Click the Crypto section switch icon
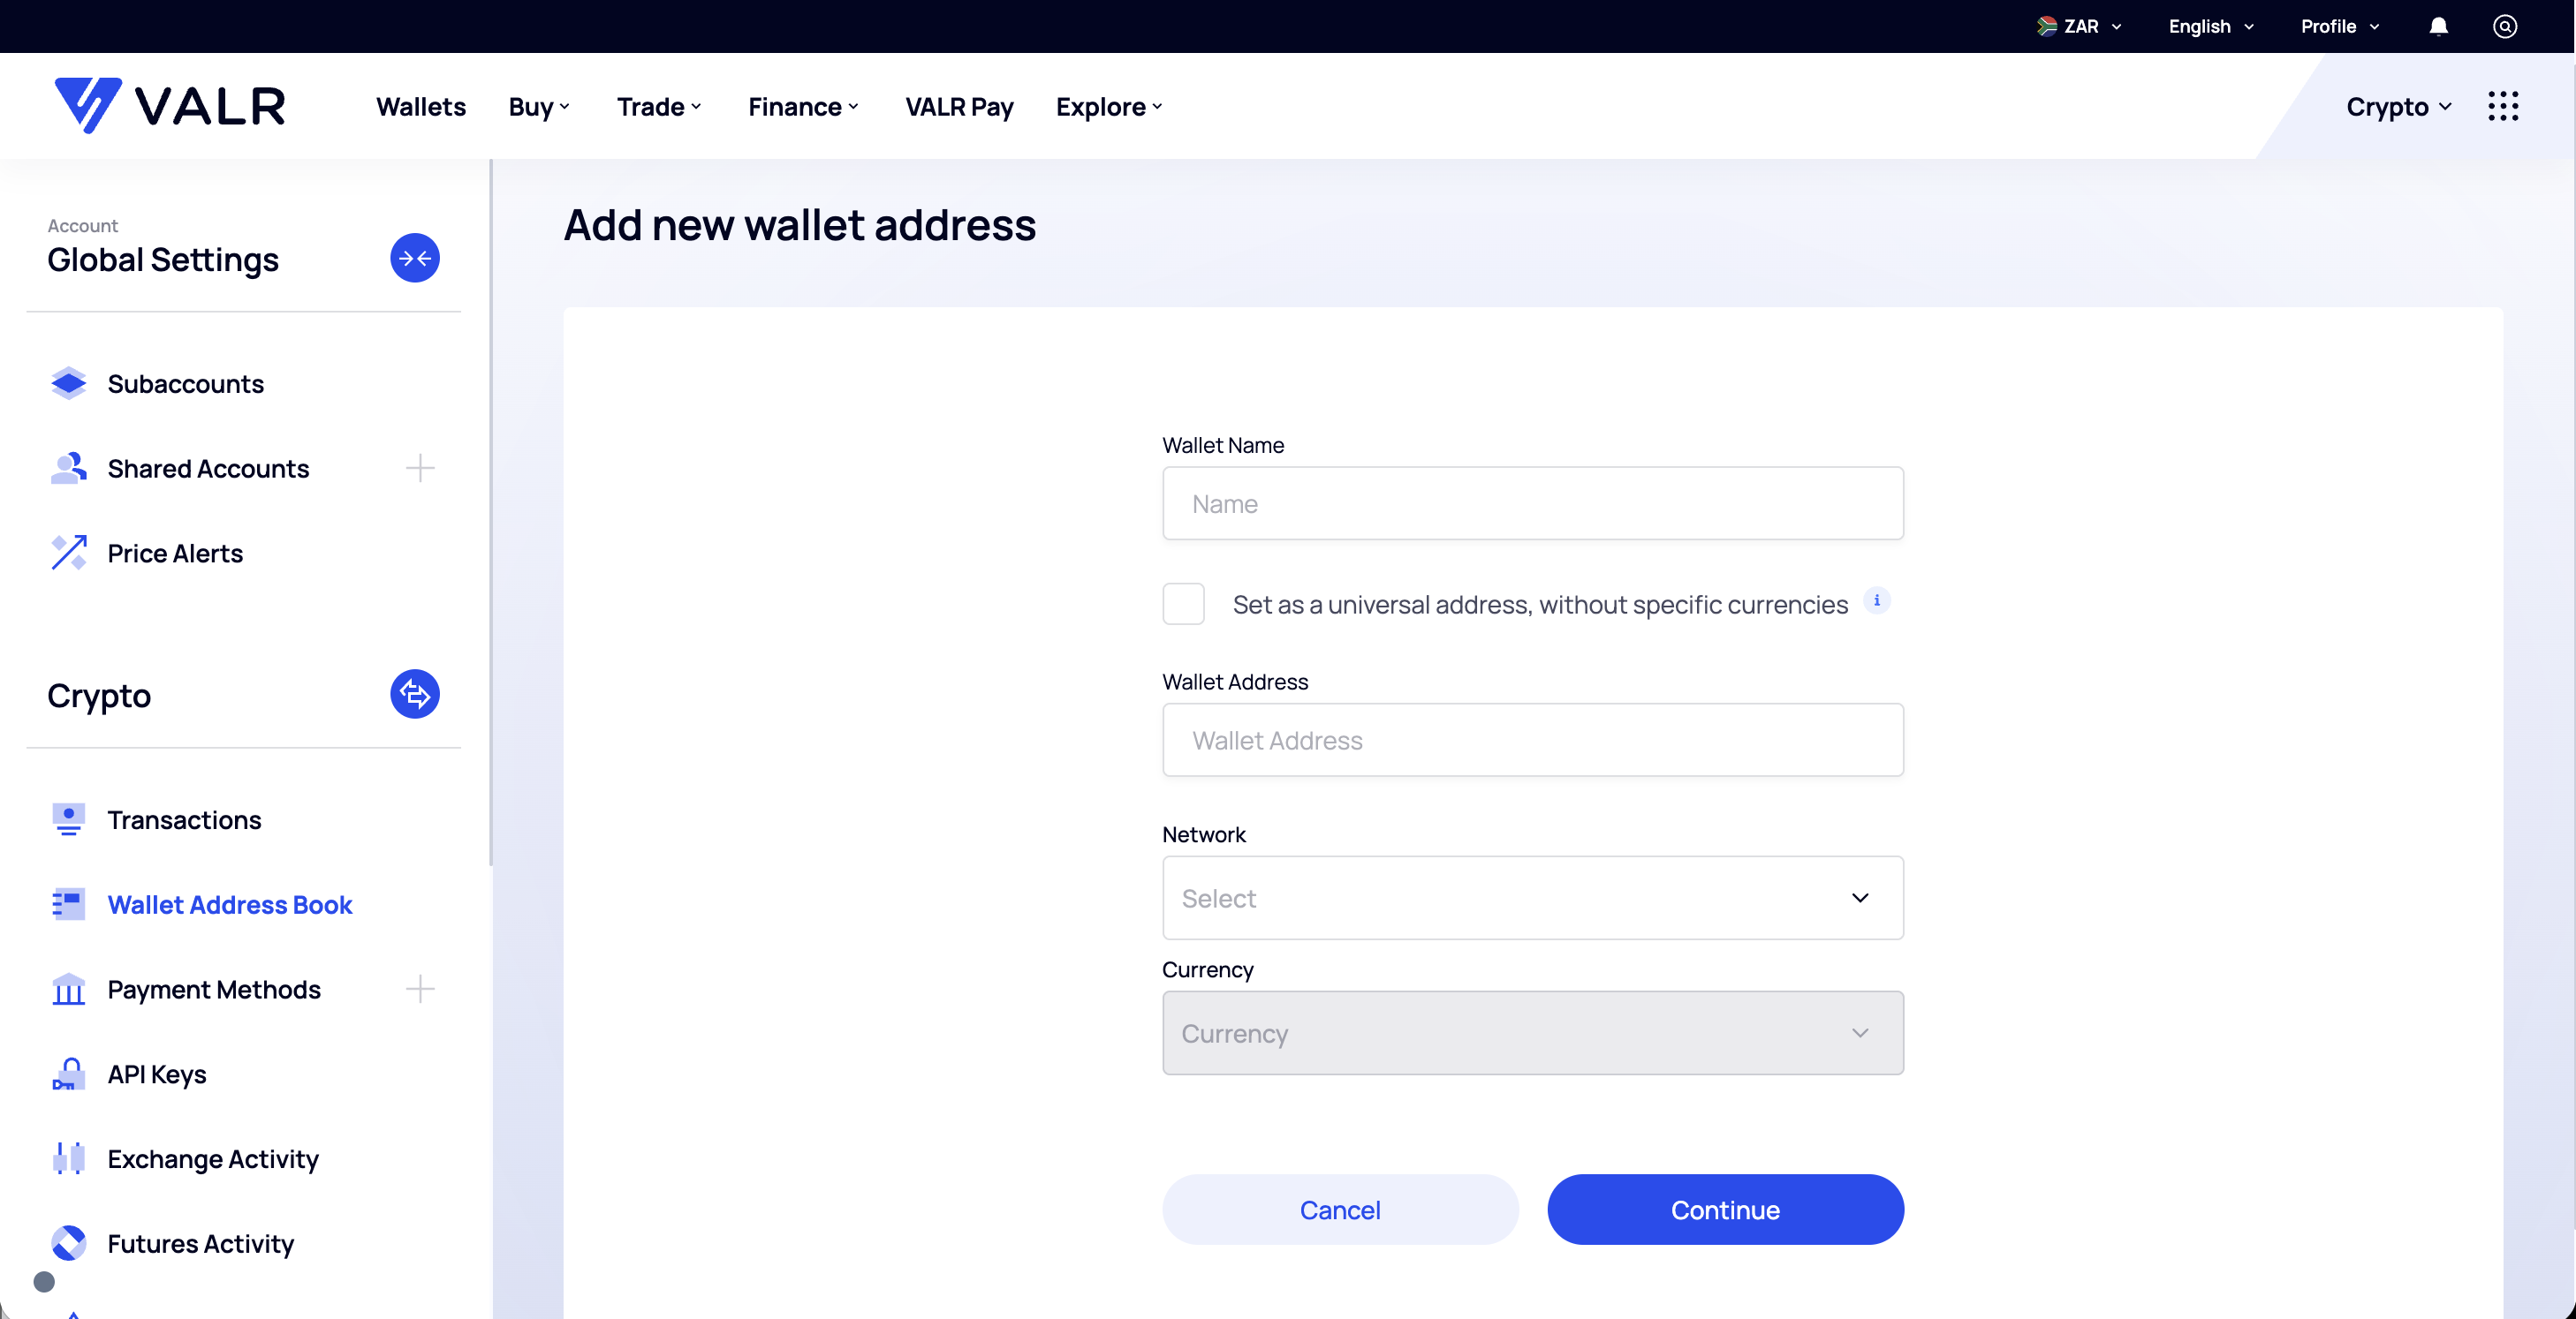 pyautogui.click(x=415, y=695)
